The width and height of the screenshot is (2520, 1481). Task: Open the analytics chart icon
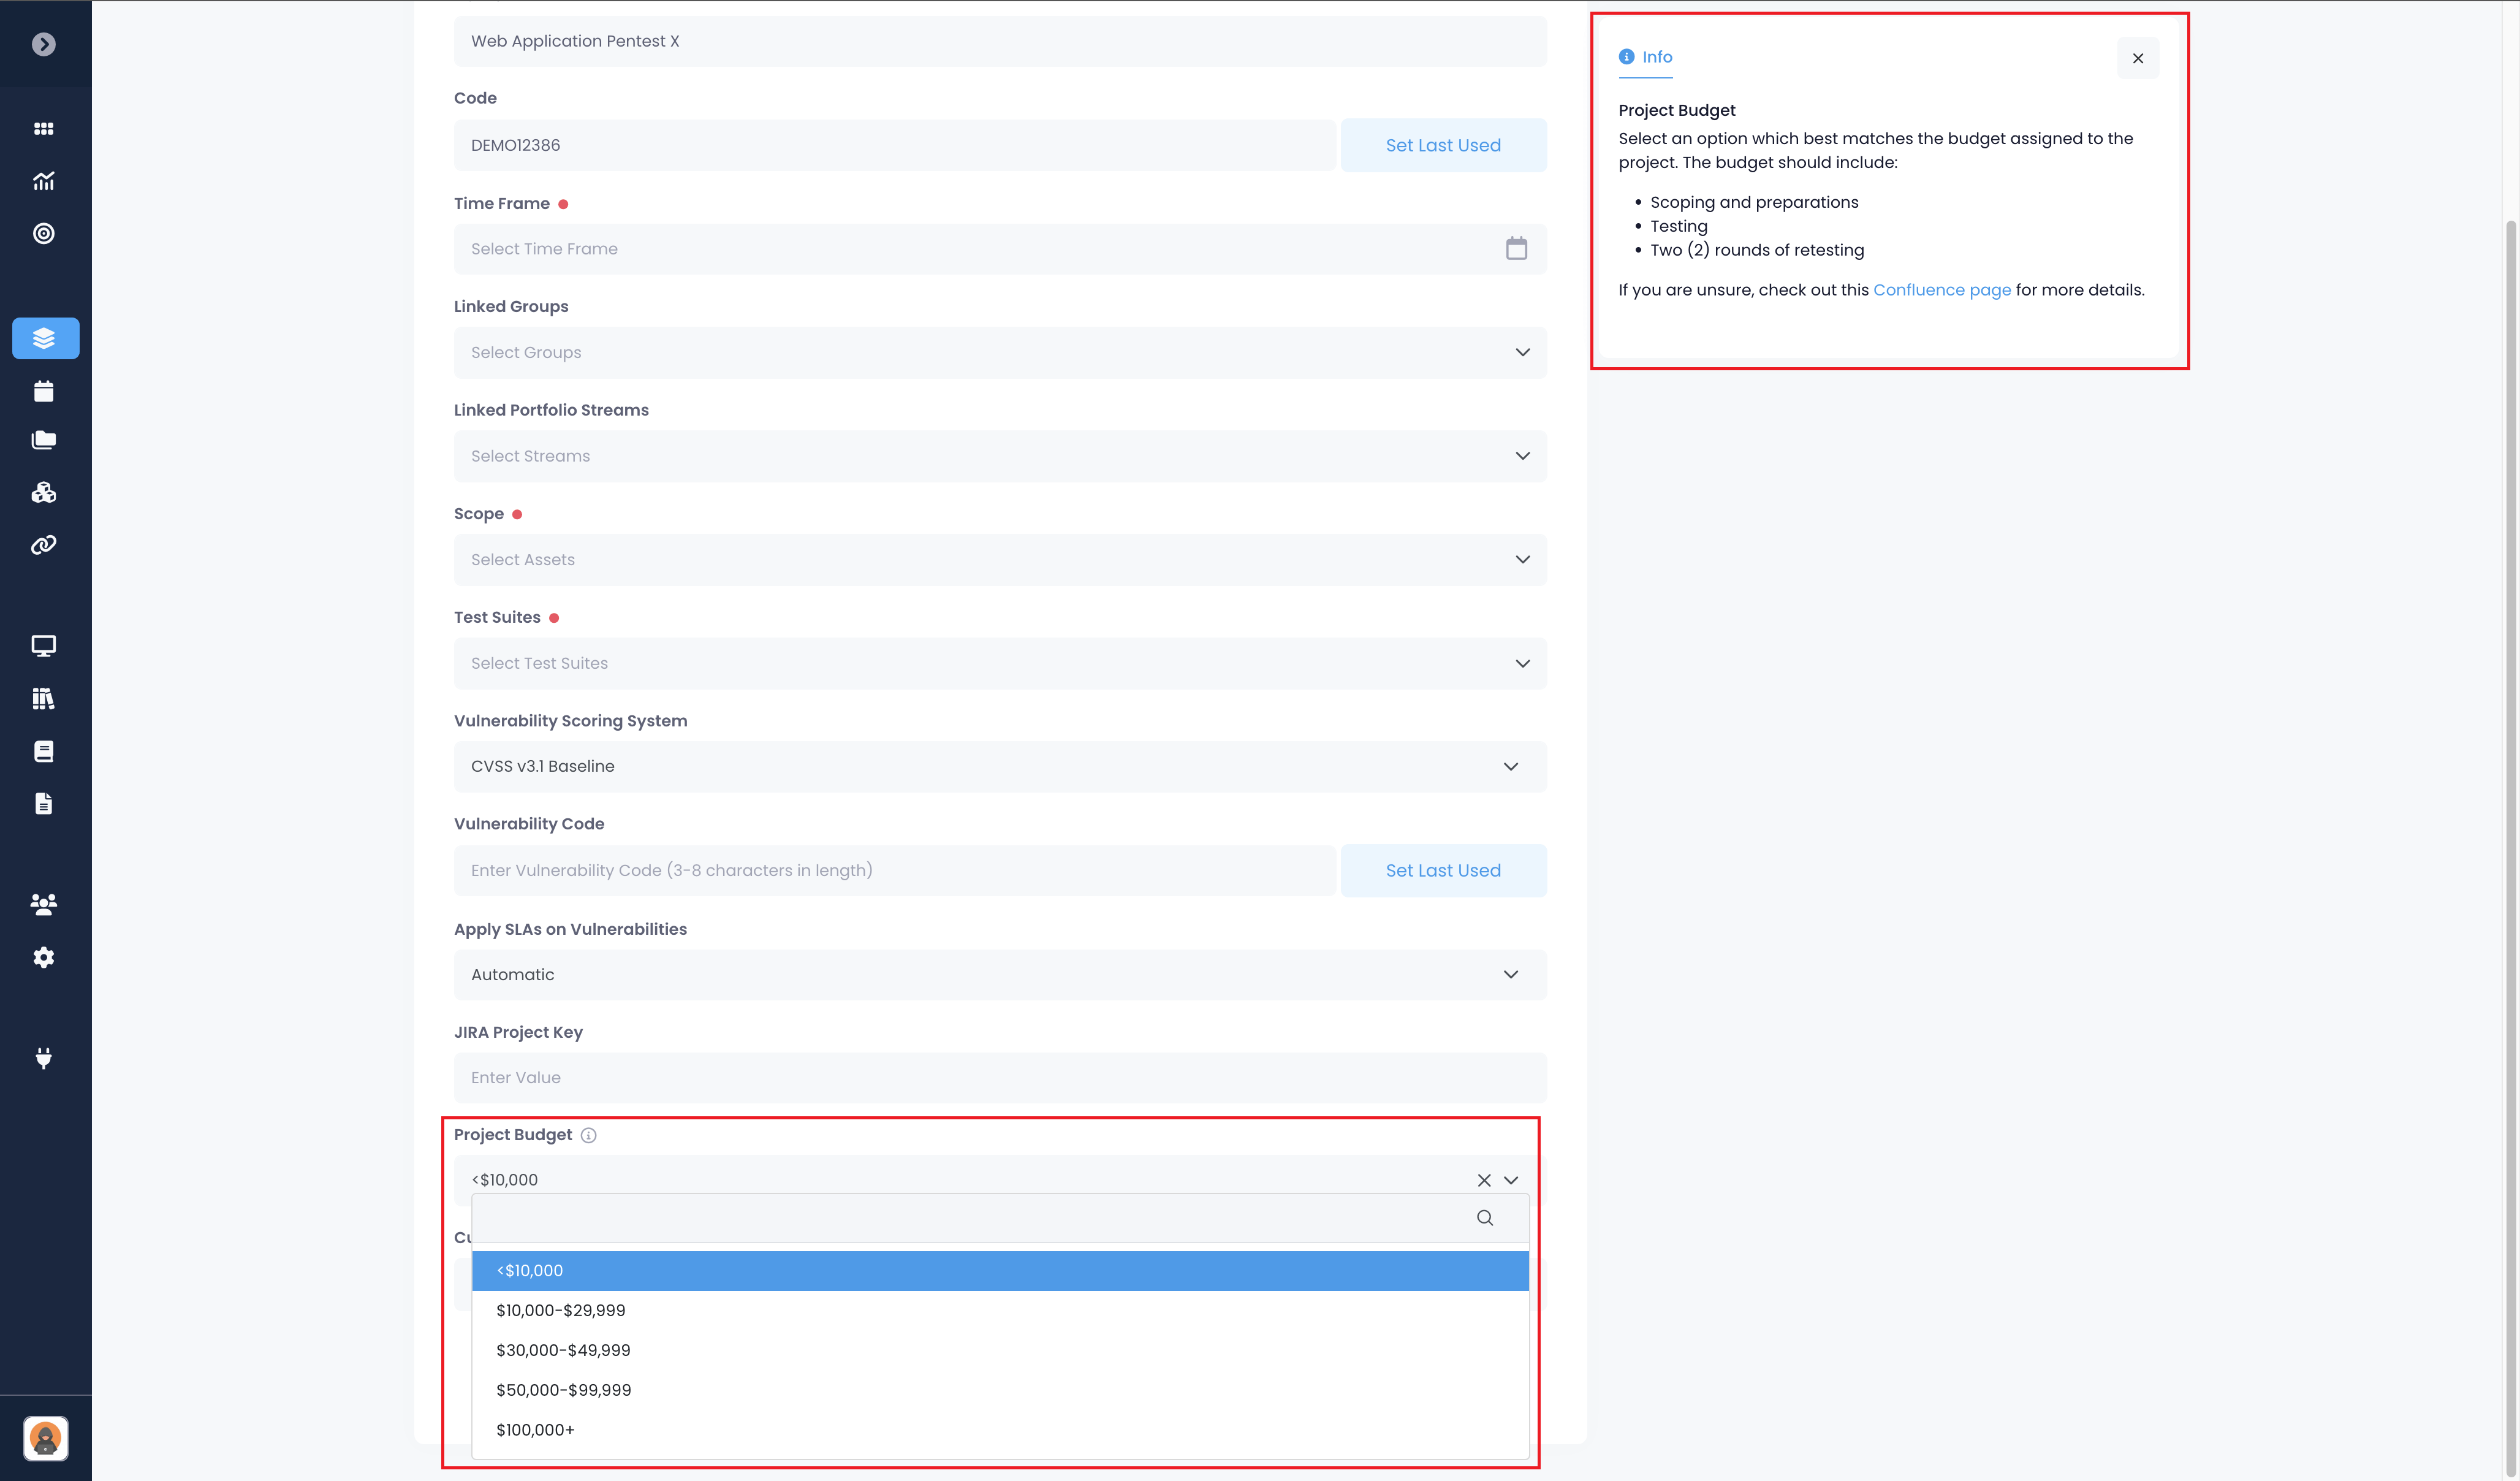click(x=43, y=181)
